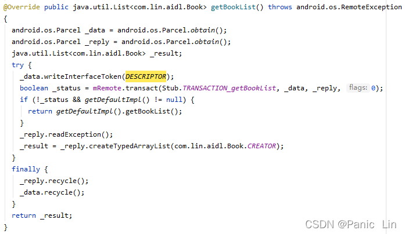The height and width of the screenshot is (234, 405).
Task: Click the CREATOR constant reference
Action: (261, 146)
